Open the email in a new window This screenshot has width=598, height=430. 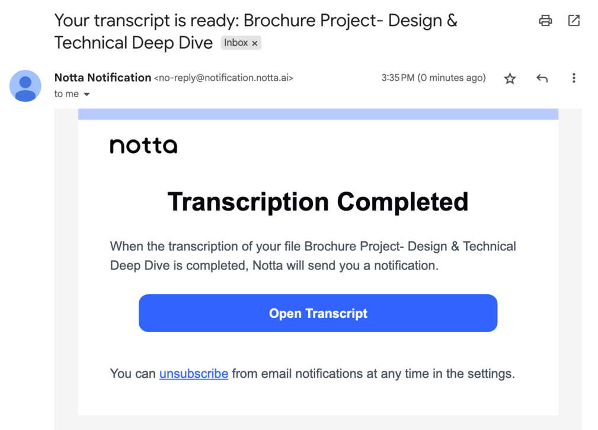click(x=574, y=21)
